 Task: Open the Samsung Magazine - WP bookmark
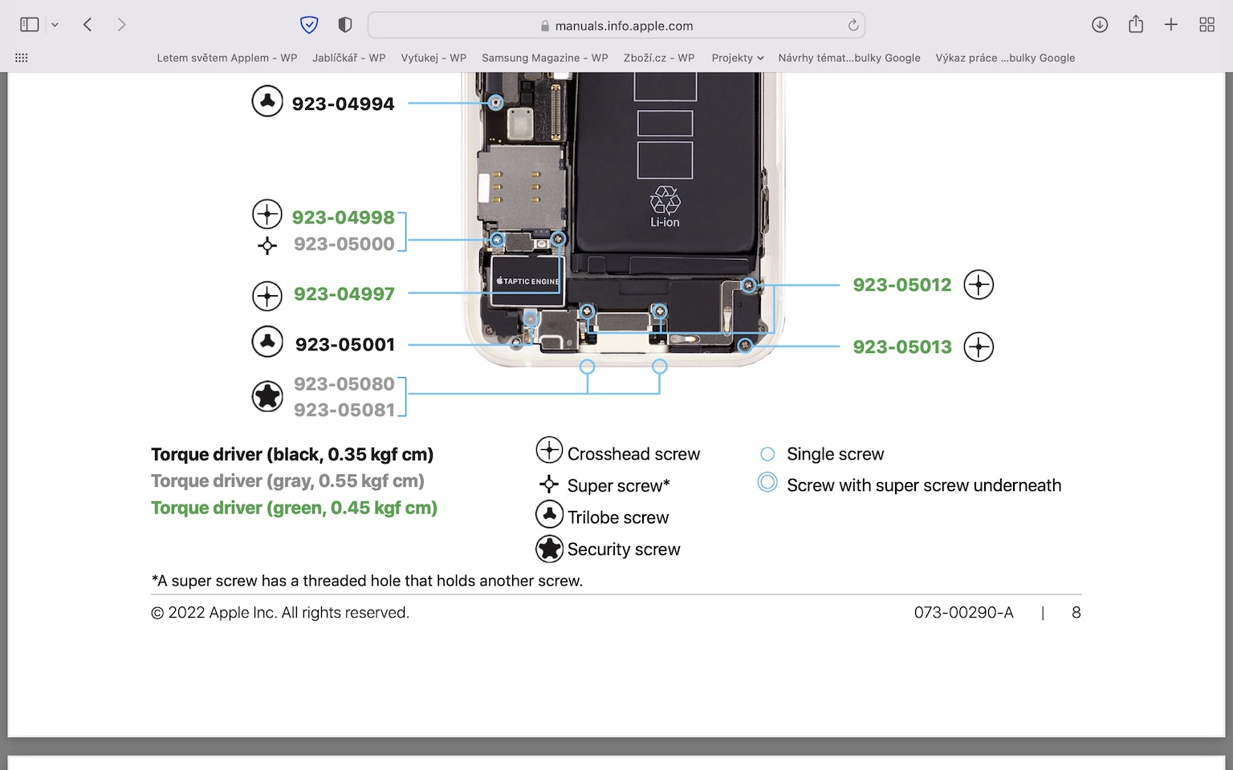545,58
